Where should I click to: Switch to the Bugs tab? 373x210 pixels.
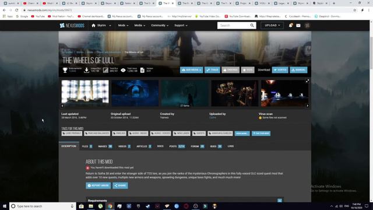point(216,146)
